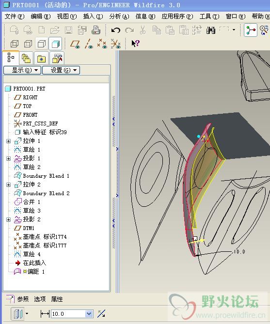Click the Undo arrow icon
The height and width of the screenshot is (324, 270).
click(x=116, y=31)
